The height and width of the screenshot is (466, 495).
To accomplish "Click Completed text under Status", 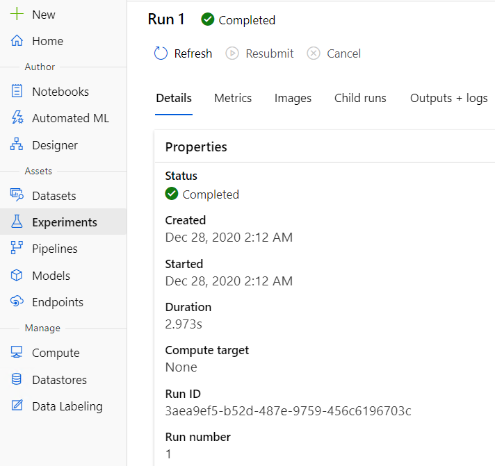I will coord(211,194).
